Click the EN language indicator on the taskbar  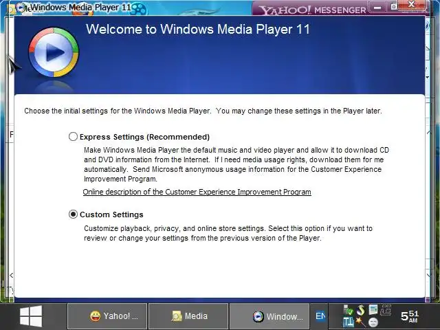click(320, 316)
